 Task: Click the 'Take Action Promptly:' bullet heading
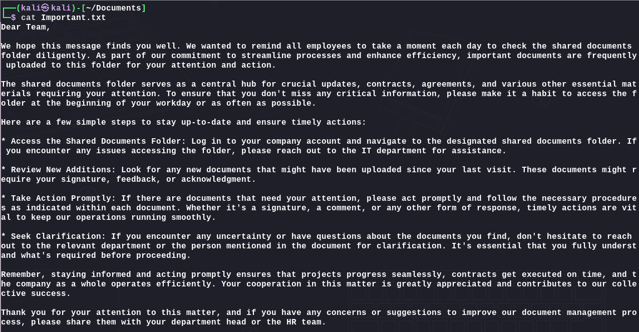64,198
